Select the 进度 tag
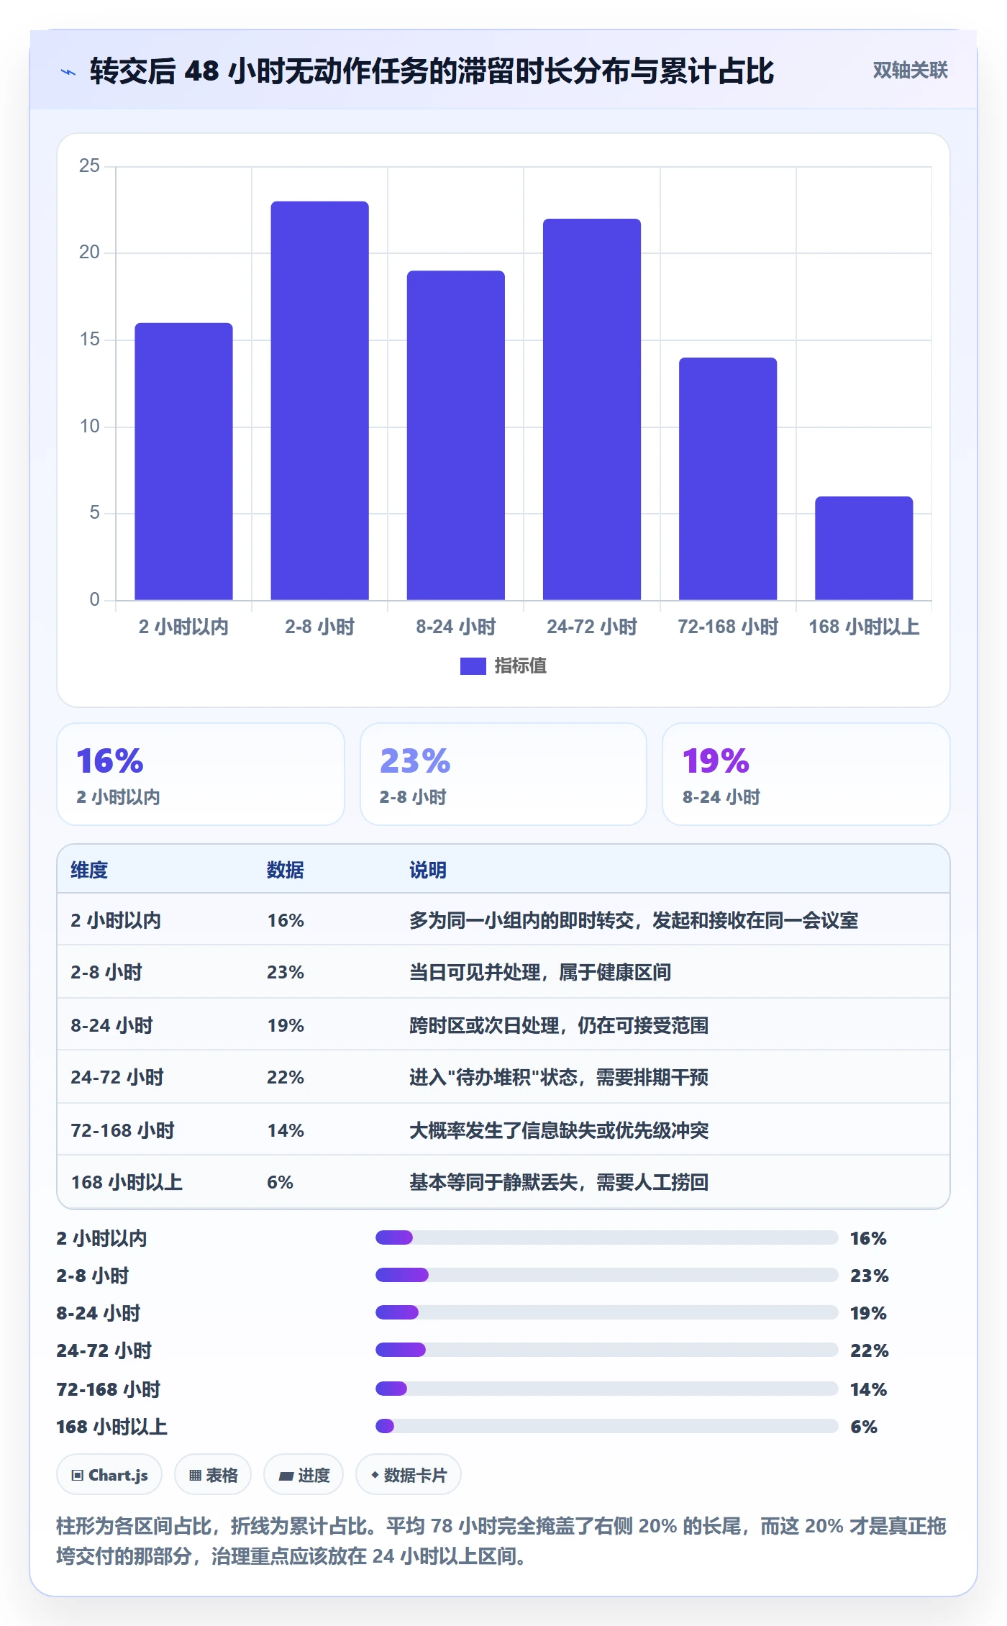 point(304,1475)
